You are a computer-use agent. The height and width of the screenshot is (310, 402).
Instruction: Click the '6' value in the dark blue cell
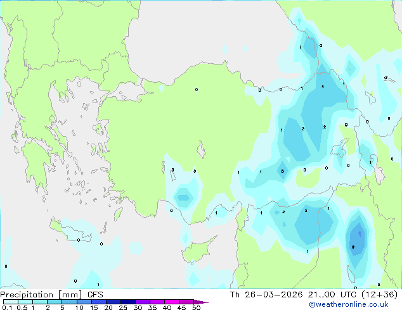click(353, 247)
